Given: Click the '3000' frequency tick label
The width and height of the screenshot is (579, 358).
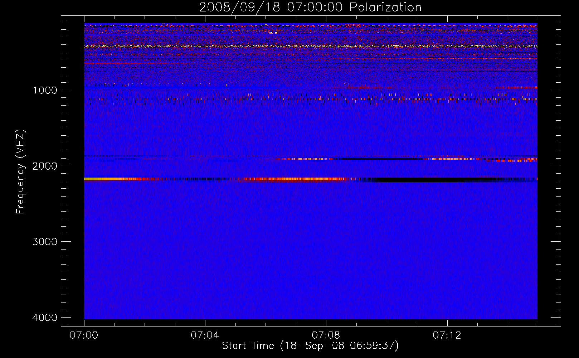Looking at the screenshot, I should pyautogui.click(x=45, y=242).
